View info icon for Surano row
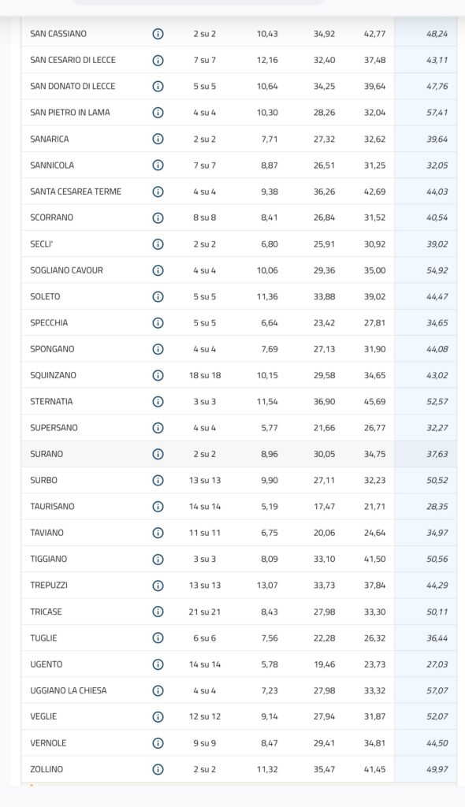Image resolution: width=465 pixels, height=807 pixels. point(158,454)
